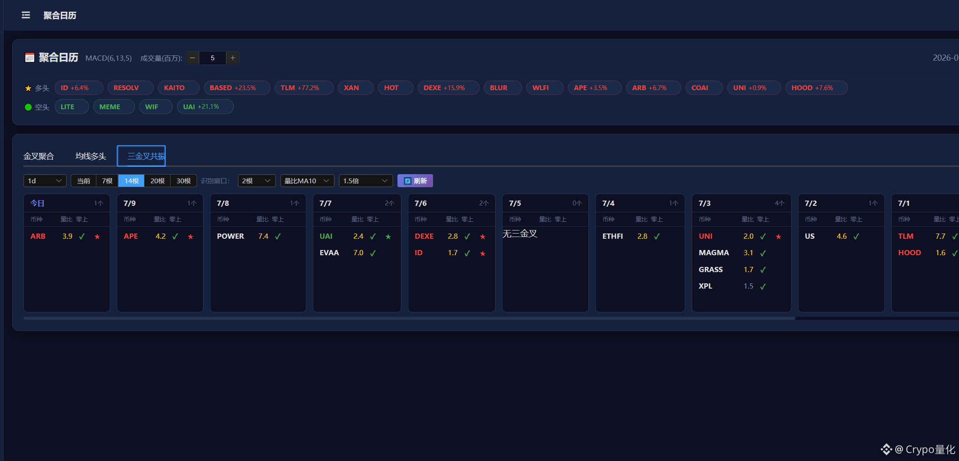Click the 今日 card header
The image size is (959, 461).
coord(67,203)
